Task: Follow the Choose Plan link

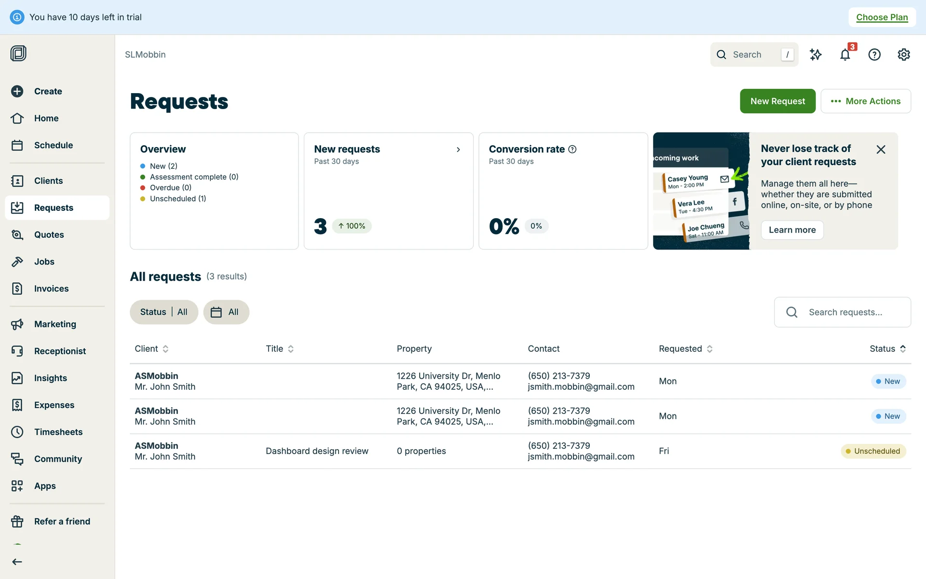Action: pos(882,17)
